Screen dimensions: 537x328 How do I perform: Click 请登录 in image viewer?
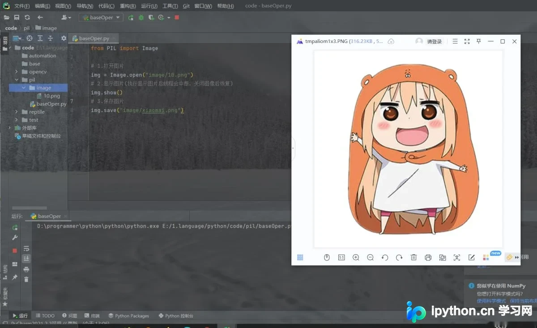[434, 42]
